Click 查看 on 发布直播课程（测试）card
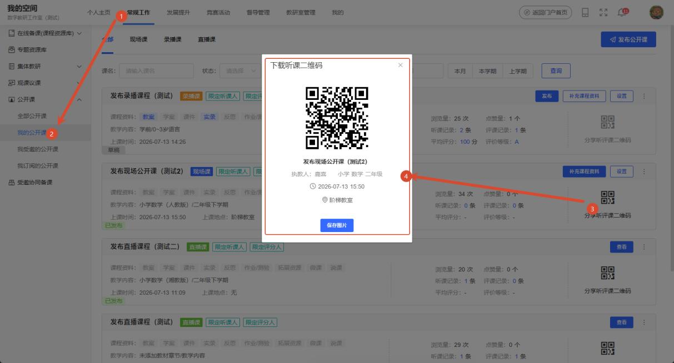The width and height of the screenshot is (674, 363). tap(622, 322)
